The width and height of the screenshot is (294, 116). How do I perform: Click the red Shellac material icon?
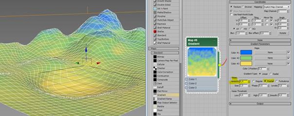155,31
